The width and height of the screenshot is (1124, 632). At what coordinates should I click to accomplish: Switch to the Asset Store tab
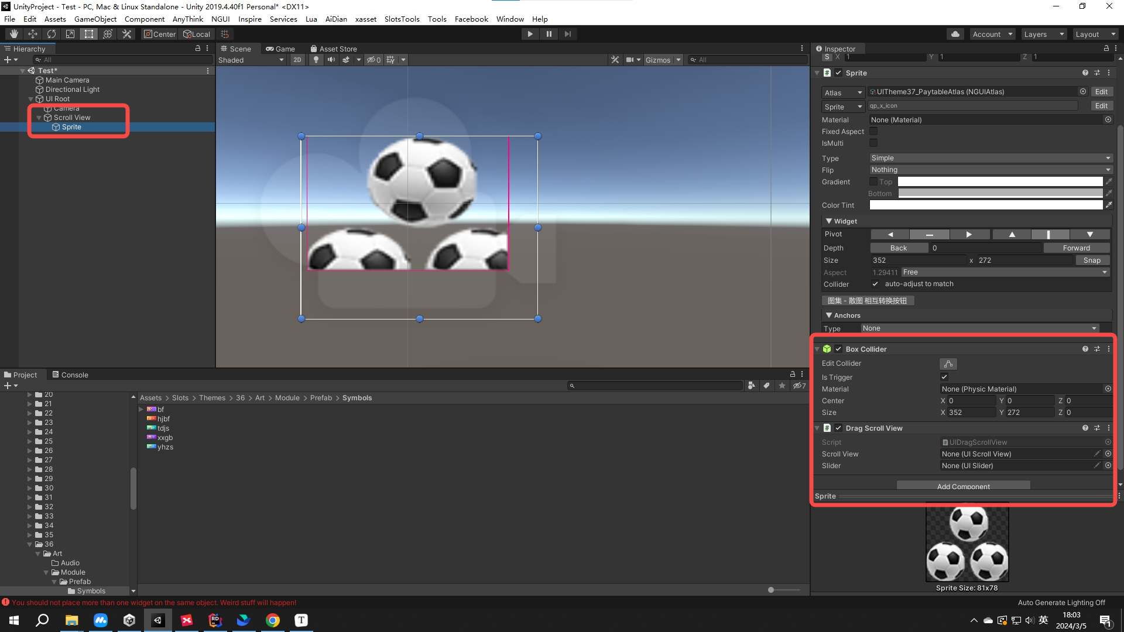pos(333,49)
